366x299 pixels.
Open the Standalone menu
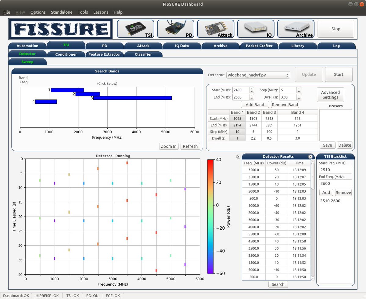[62, 12]
